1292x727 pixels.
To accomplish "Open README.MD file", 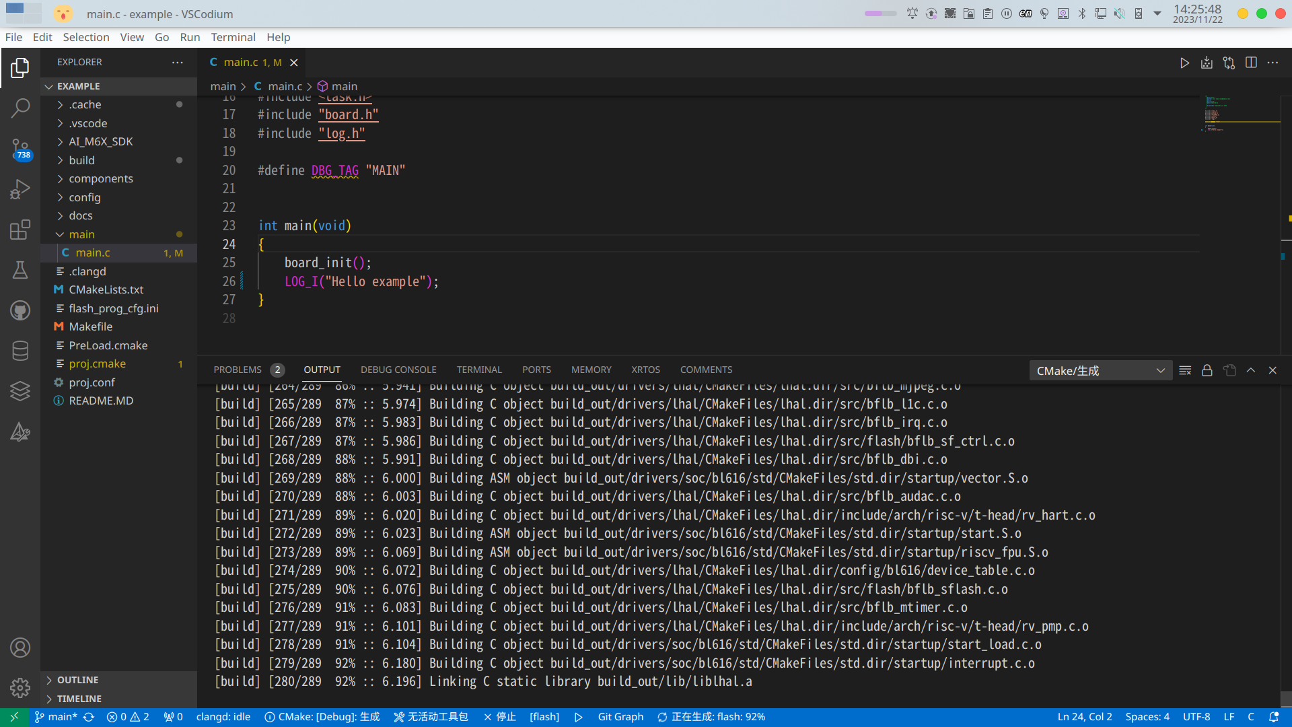I will [118, 401].
